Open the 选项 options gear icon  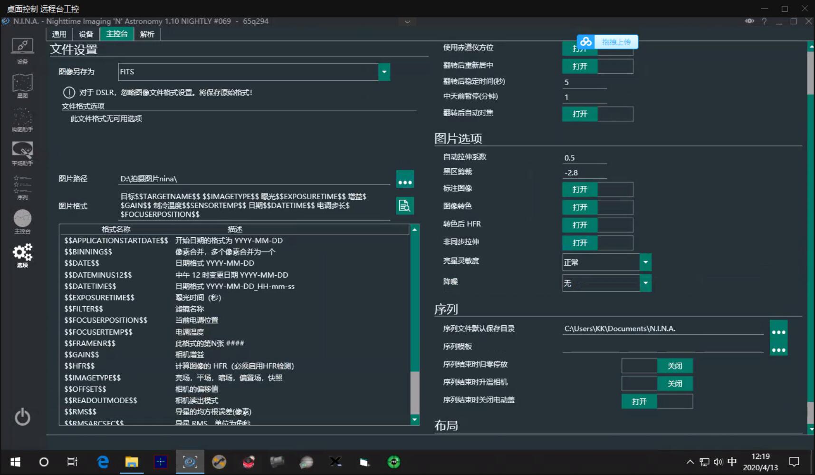tap(22, 255)
